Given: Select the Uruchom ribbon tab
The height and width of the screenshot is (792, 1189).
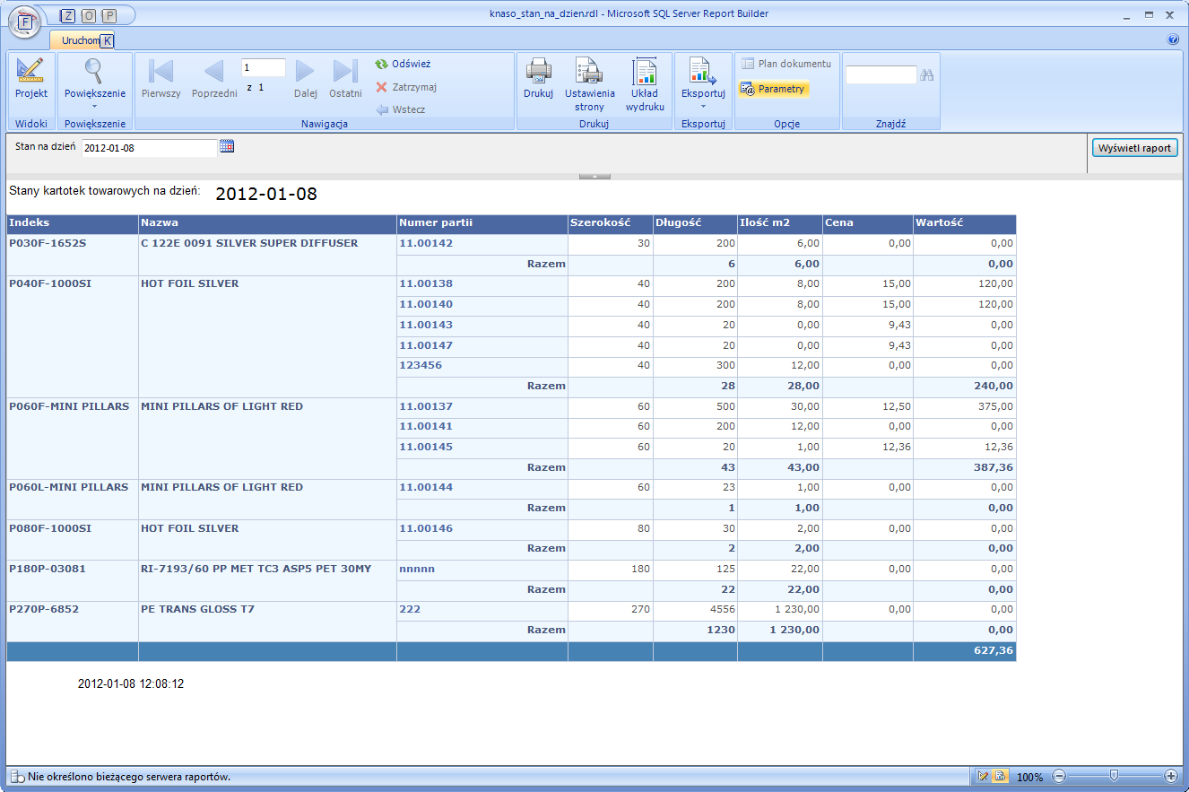Looking at the screenshot, I should pos(80,40).
